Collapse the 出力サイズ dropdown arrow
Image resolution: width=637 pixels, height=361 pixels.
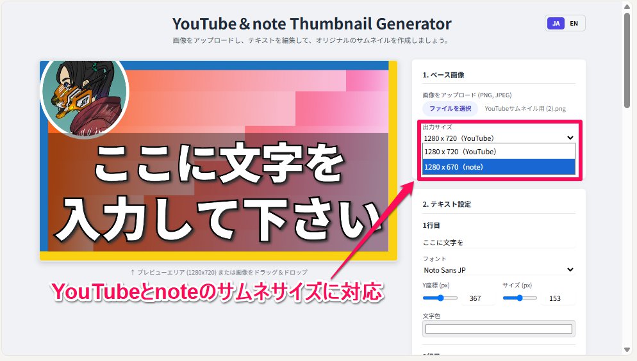click(x=570, y=138)
